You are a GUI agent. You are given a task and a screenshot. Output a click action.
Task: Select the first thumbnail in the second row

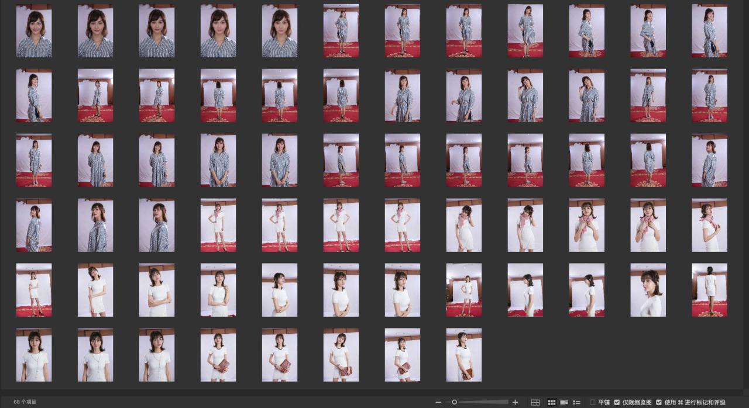tap(34, 95)
